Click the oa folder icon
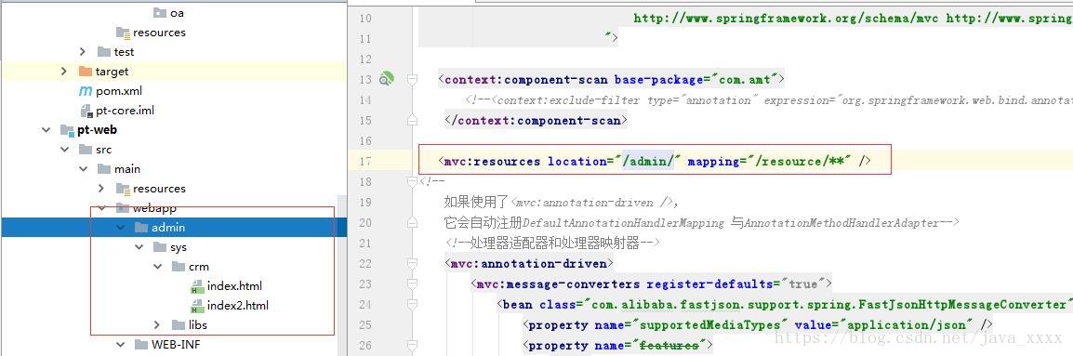1073x356 pixels. (x=160, y=12)
